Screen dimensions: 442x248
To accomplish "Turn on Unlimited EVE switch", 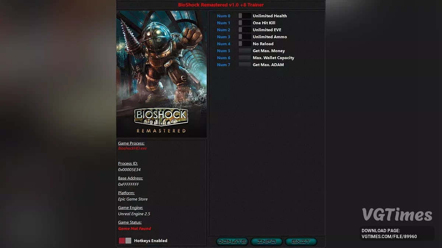I will click(x=245, y=30).
